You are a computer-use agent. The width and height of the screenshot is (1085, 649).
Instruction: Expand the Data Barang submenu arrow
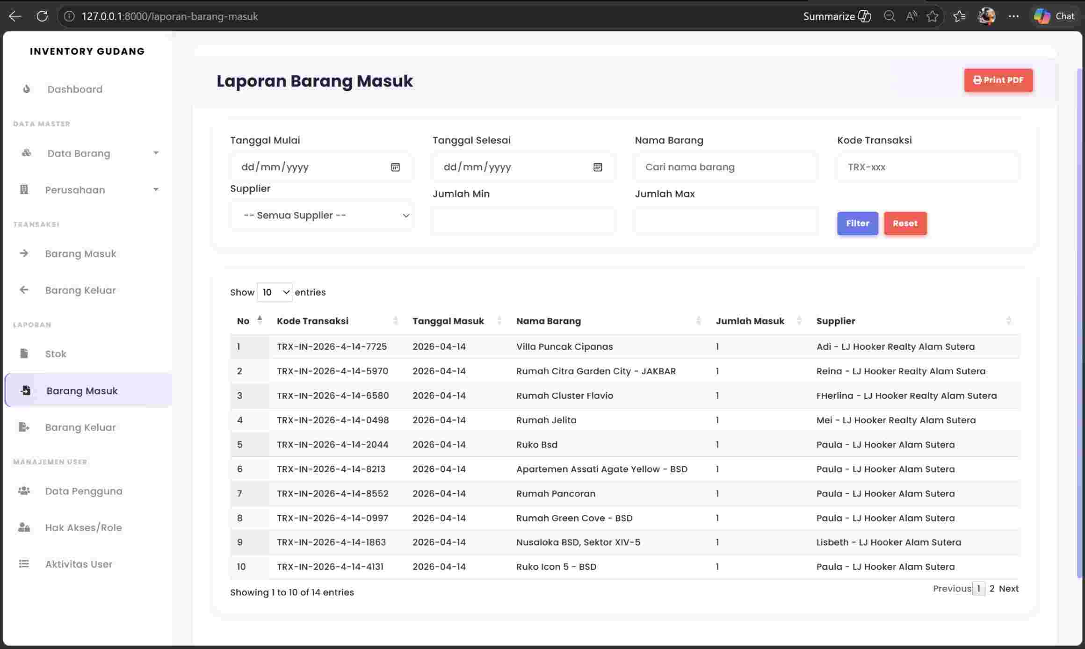[156, 153]
